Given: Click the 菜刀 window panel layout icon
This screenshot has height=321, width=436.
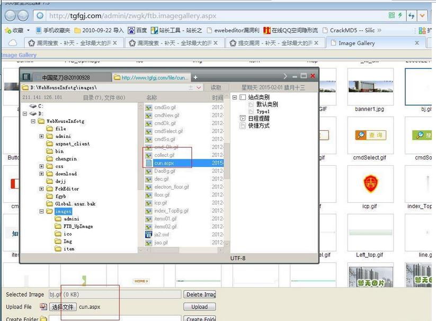Looking at the screenshot, I should click(26, 77).
